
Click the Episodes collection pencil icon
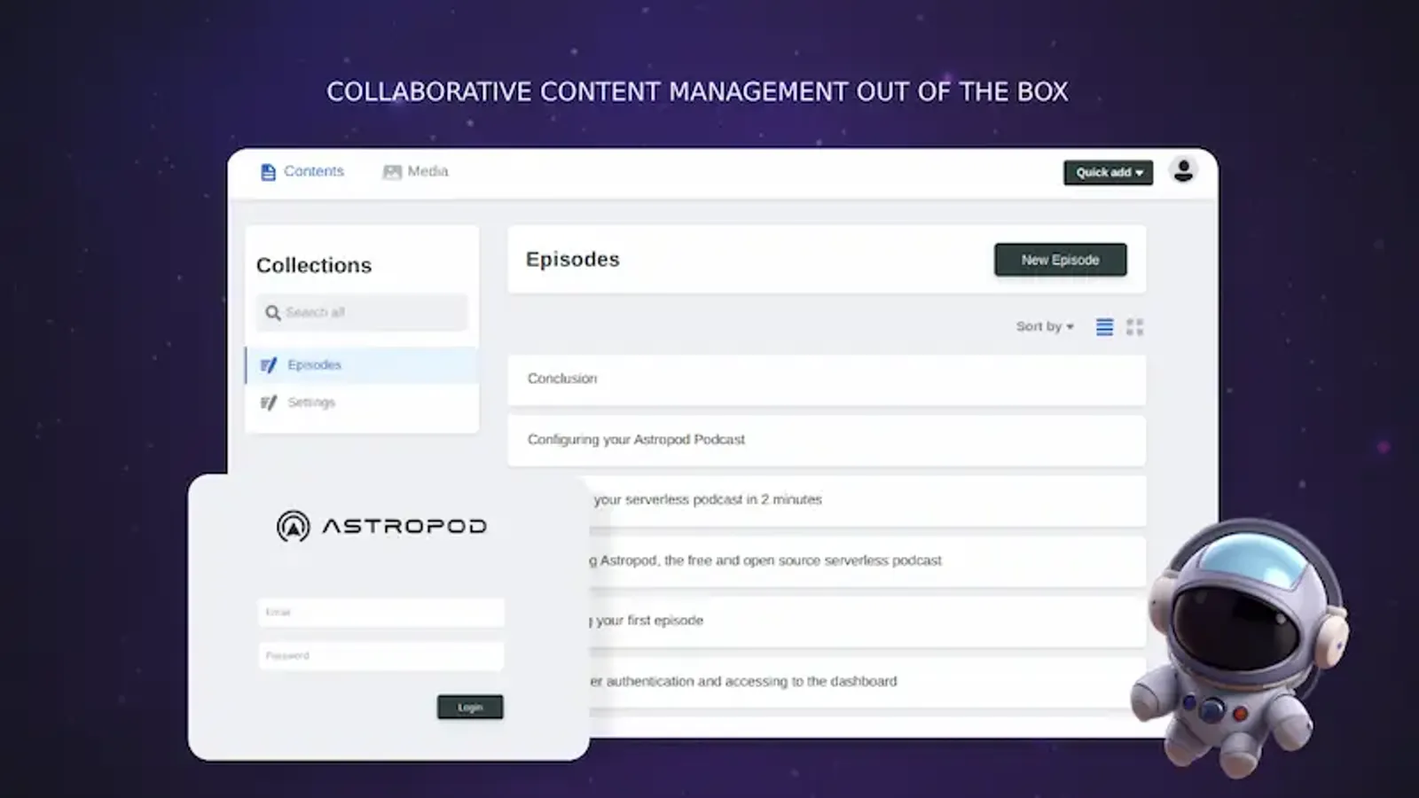[269, 365]
